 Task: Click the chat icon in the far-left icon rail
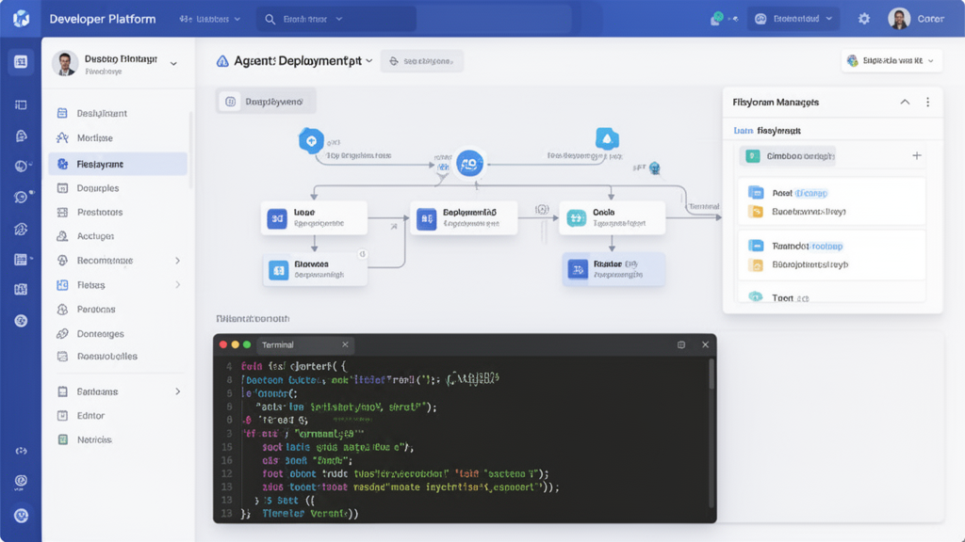[x=20, y=197]
